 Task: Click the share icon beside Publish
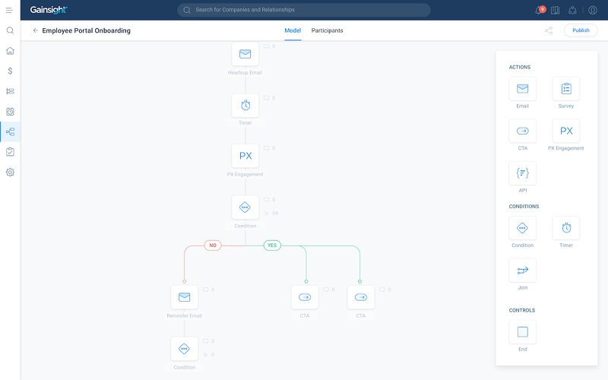pos(549,30)
